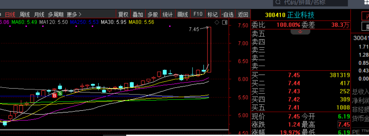Switch to 周线 weekly chart tab
Viewport: 369px width, 136px height.
pos(25,15)
